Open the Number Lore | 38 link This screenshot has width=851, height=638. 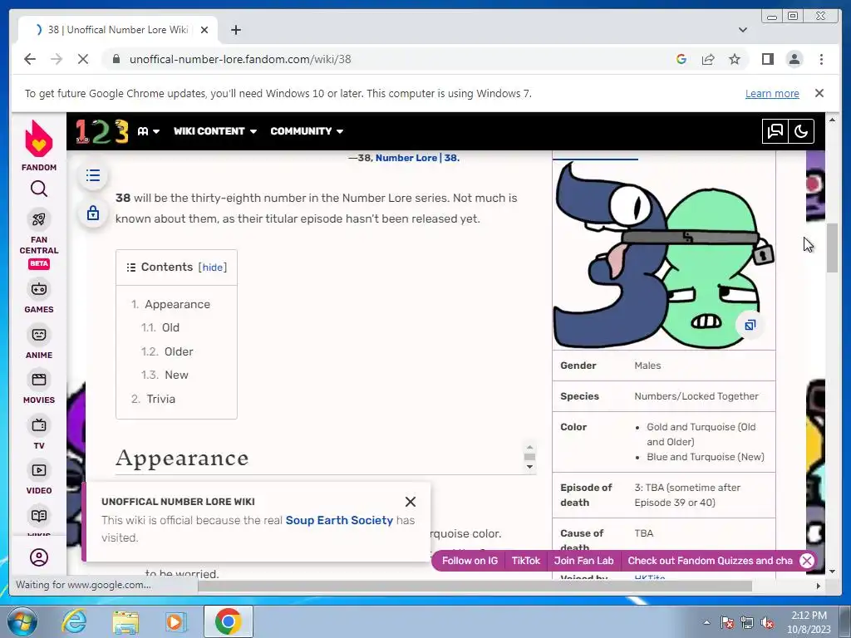(x=417, y=158)
